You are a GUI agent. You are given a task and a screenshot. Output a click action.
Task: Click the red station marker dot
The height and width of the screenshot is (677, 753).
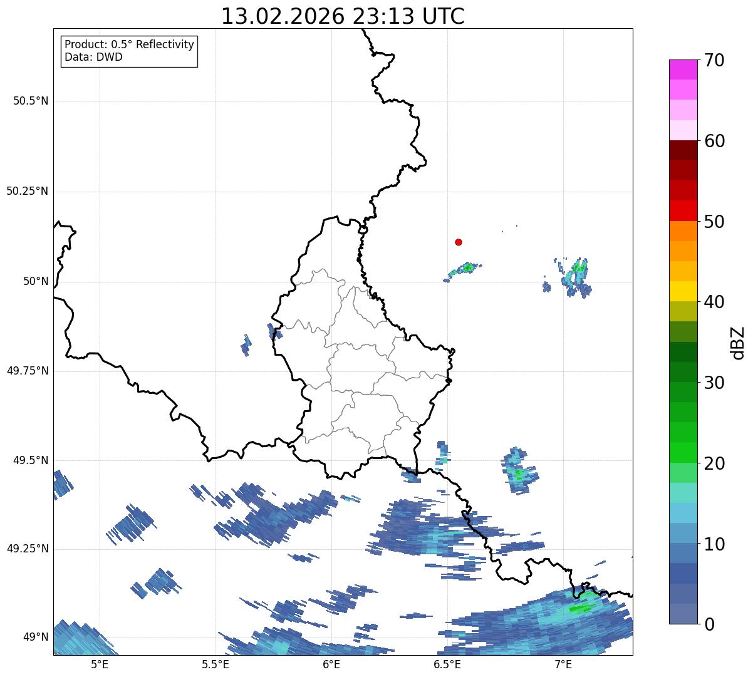459,242
